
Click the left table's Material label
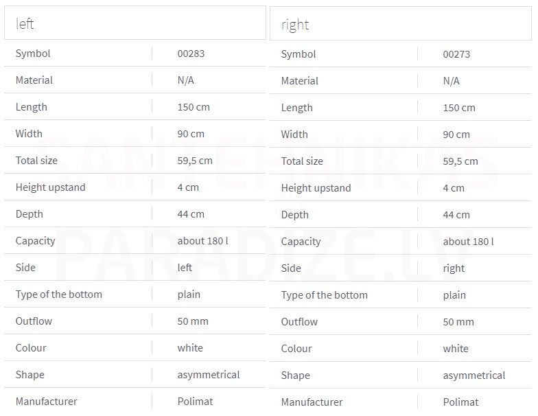pyautogui.click(x=34, y=80)
